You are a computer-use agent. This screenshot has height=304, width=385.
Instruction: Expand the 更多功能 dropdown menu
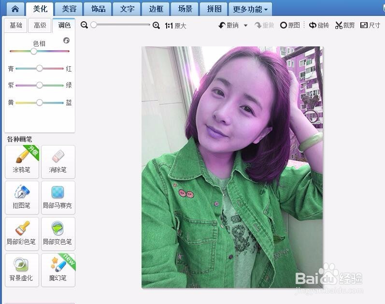click(250, 9)
